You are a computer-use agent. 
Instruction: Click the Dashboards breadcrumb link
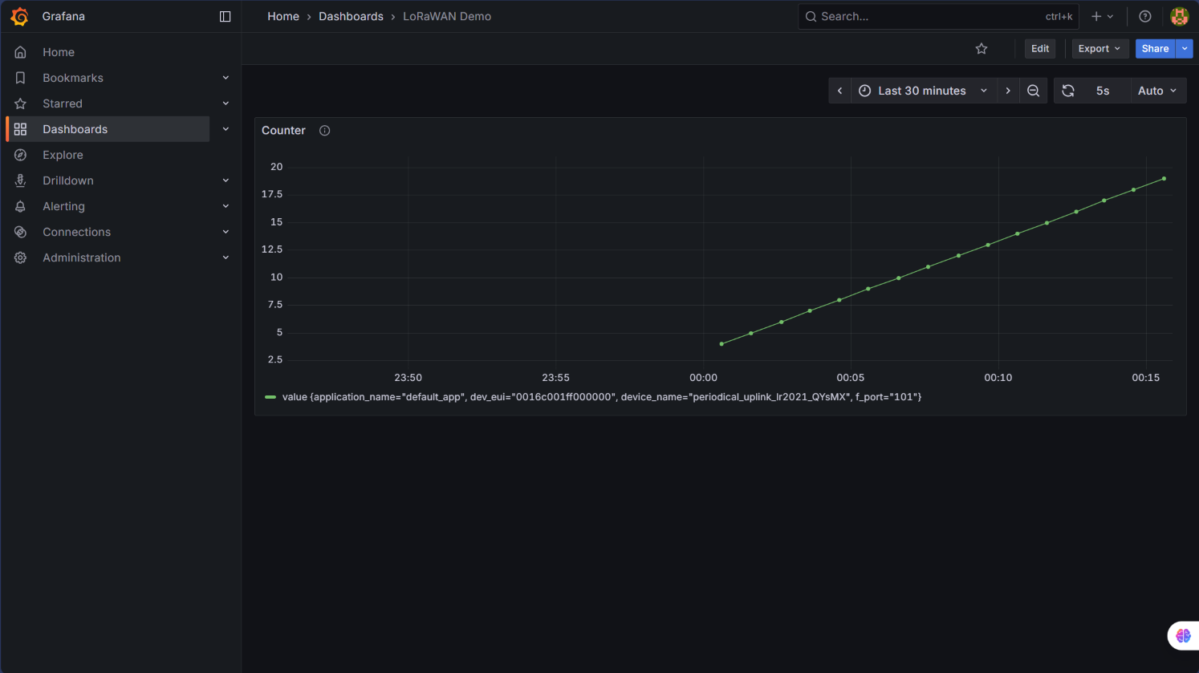point(351,16)
